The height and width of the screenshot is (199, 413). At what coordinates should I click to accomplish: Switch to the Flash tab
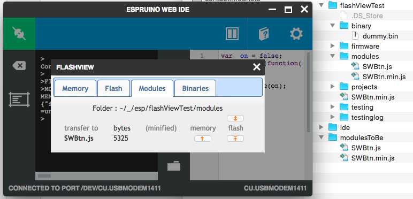(113, 88)
